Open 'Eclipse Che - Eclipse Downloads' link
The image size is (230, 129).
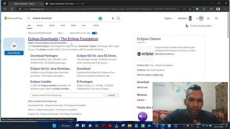pos(55,114)
